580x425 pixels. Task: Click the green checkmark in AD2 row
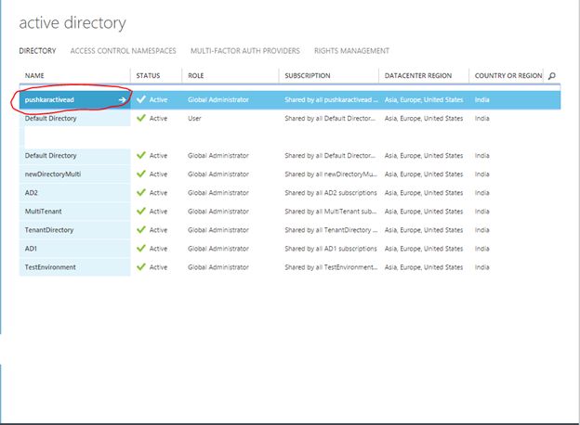click(141, 192)
